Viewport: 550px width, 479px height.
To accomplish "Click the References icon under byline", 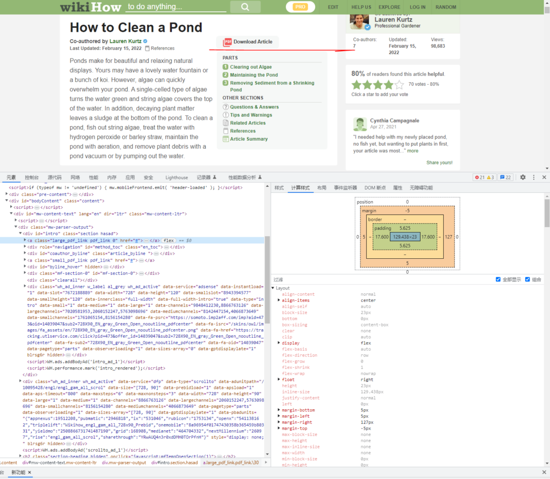I will click(x=147, y=48).
